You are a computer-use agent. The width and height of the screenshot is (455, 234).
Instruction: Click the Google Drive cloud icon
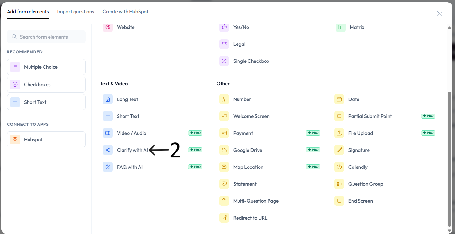coord(224,150)
